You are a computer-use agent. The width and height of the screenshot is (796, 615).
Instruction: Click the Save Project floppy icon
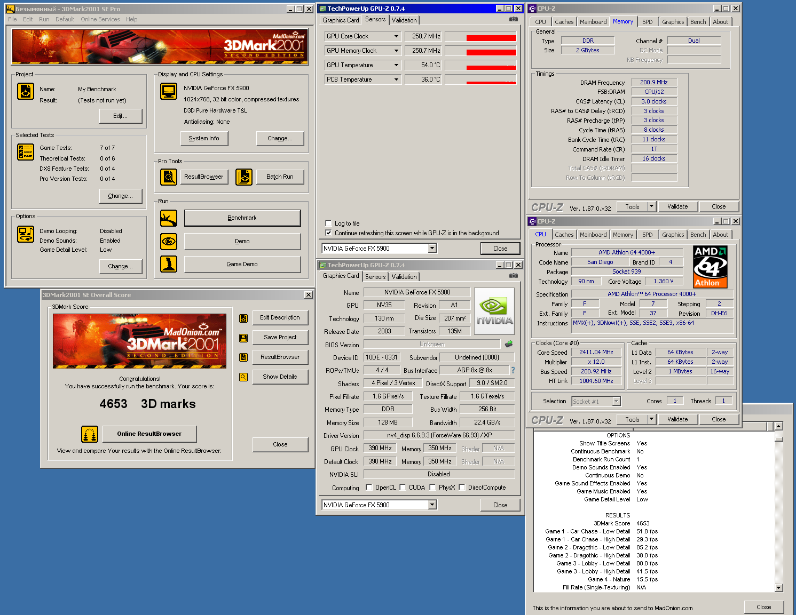(243, 338)
